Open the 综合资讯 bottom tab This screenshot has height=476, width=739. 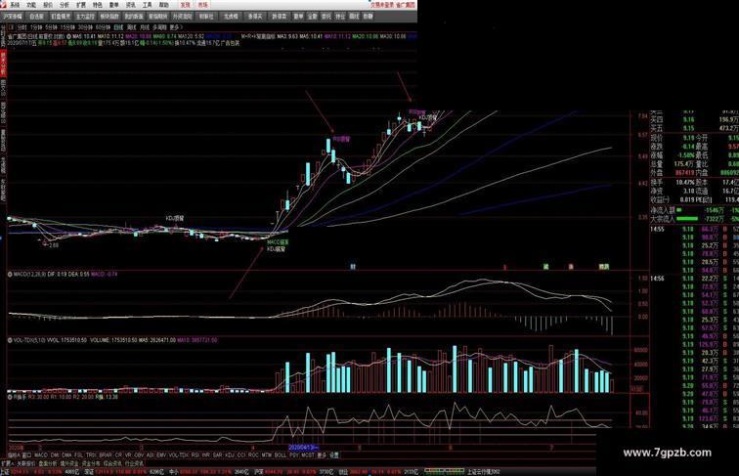[x=112, y=463]
